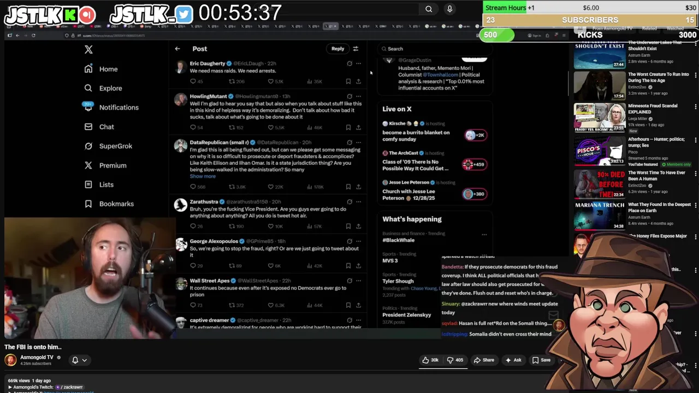The image size is (699, 393).
Task: Repost HowlingMutant's post
Action: (x=232, y=127)
